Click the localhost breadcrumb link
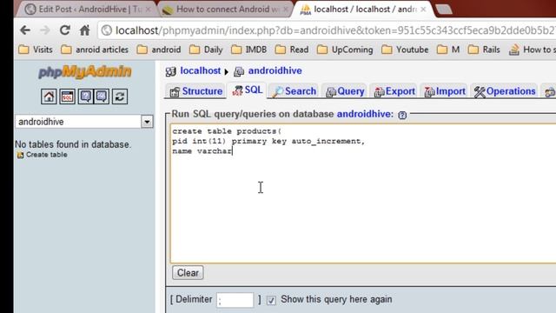Screen dimensions: 556x313 tap(201, 70)
